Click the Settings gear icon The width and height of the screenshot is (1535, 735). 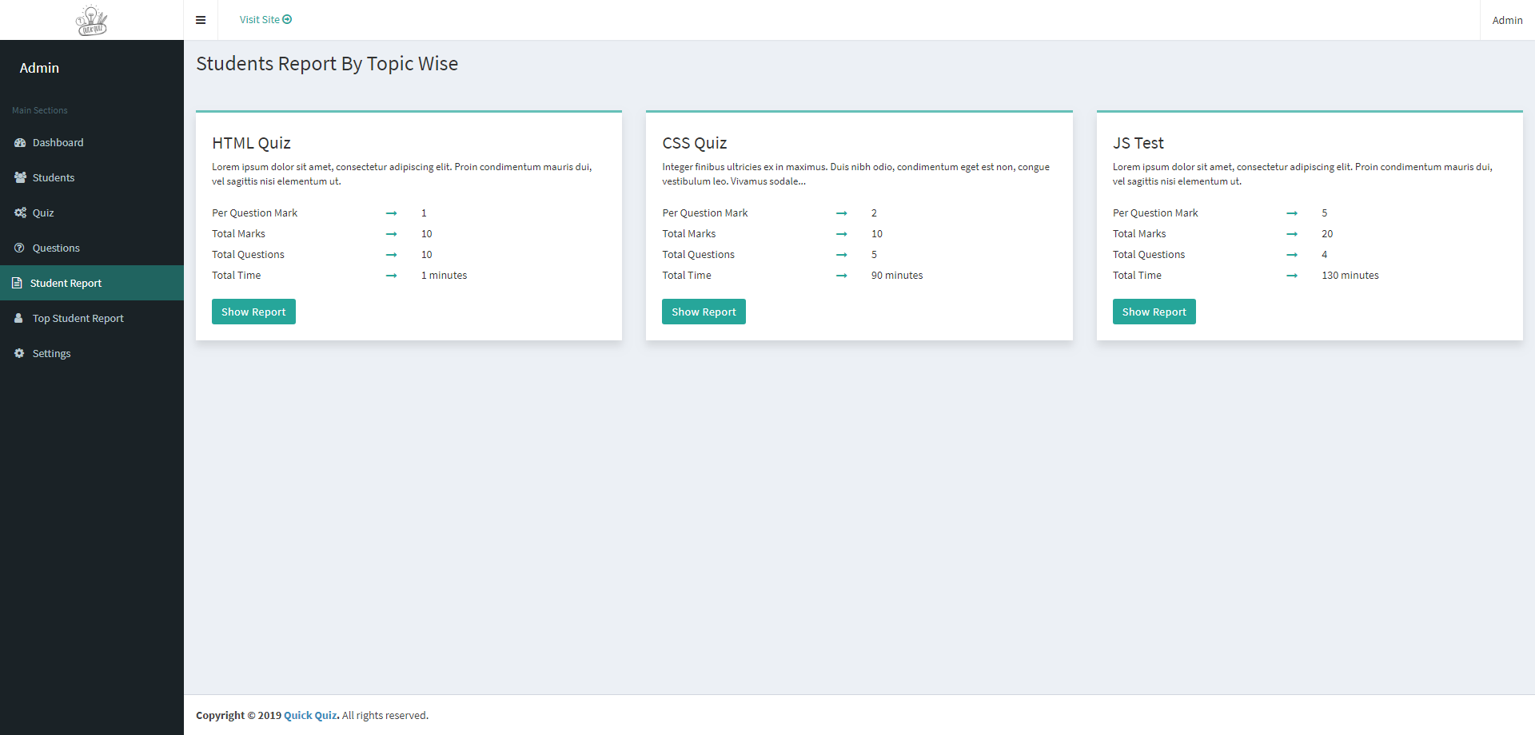point(19,354)
